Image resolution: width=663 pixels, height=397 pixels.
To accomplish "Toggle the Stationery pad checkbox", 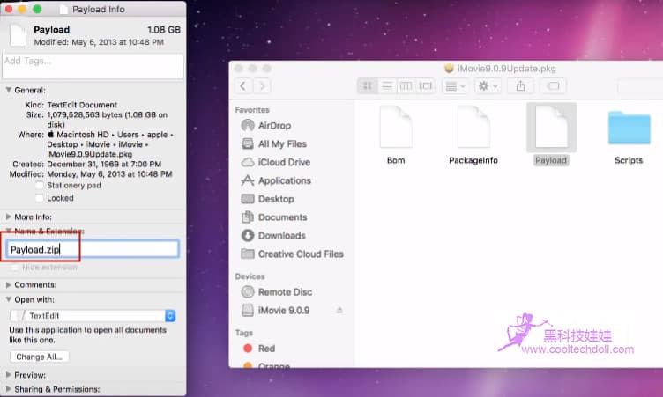I will [x=40, y=186].
